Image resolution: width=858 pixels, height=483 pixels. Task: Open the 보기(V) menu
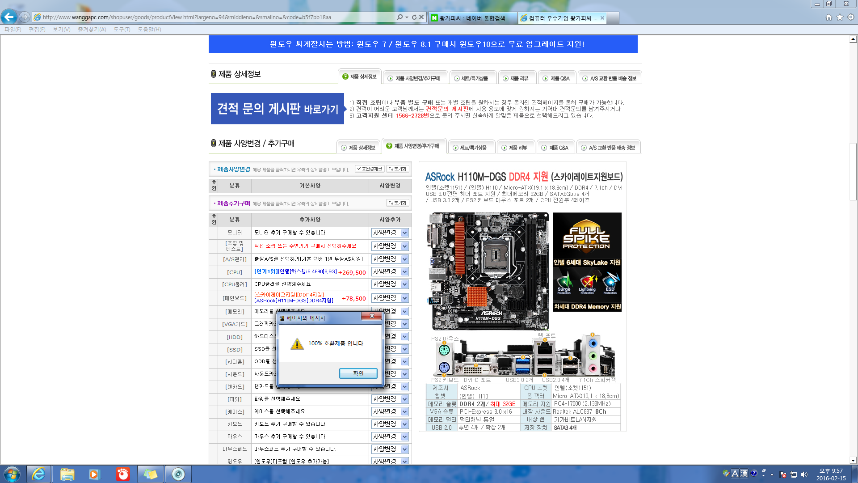point(62,29)
